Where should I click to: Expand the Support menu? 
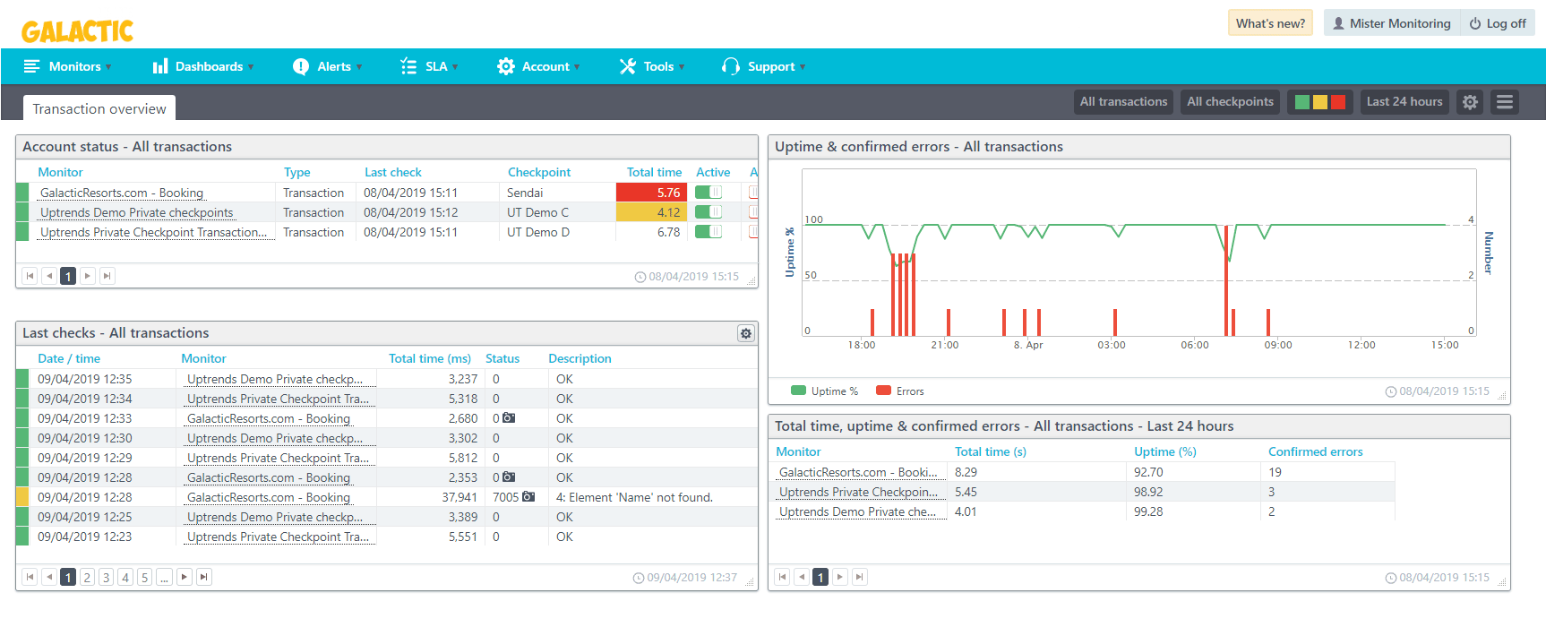[764, 66]
